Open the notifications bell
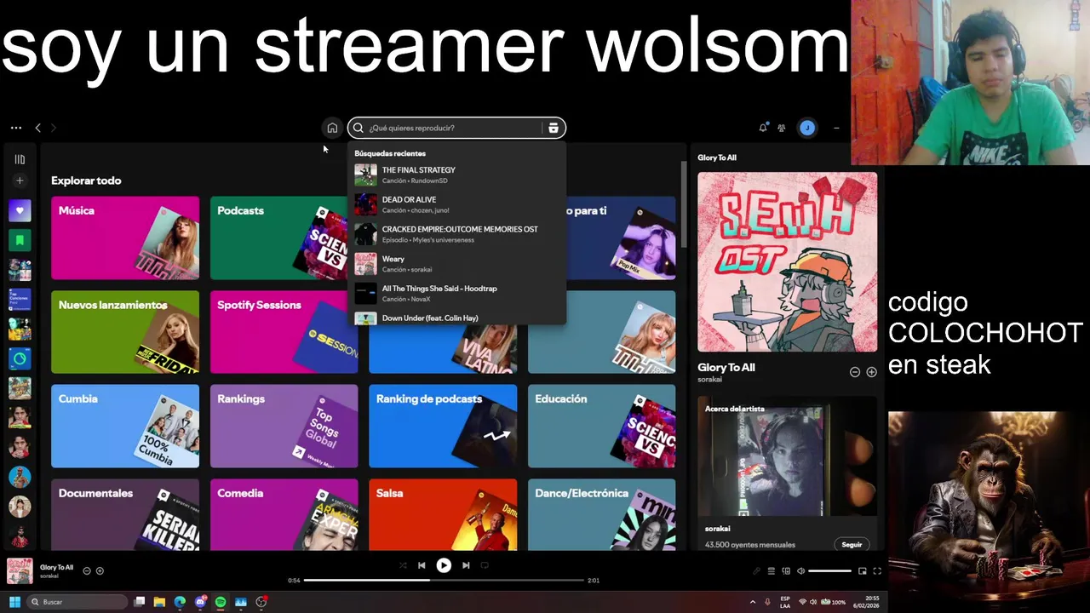 click(763, 128)
